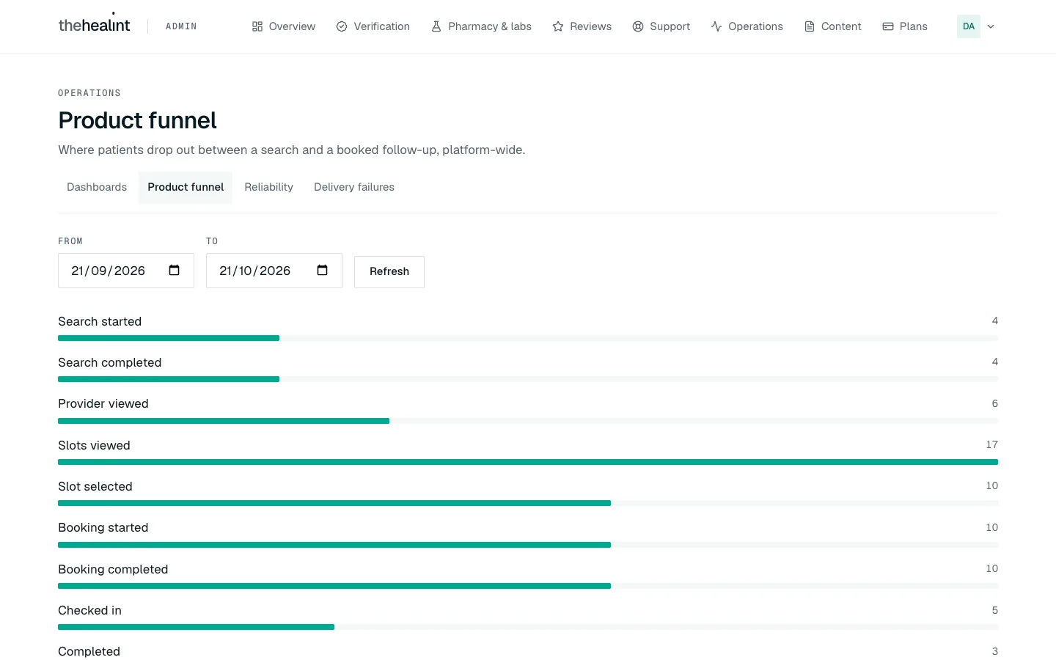1056x660 pixels.
Task: Open the From date calendar picker icon
Action: pyautogui.click(x=175, y=270)
